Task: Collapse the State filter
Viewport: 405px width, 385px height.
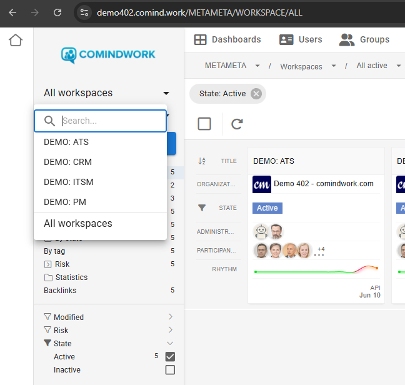Action: (170, 343)
